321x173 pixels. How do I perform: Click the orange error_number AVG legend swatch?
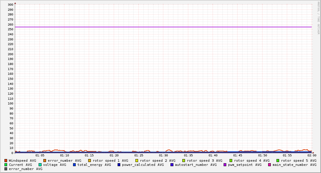pos(45,161)
